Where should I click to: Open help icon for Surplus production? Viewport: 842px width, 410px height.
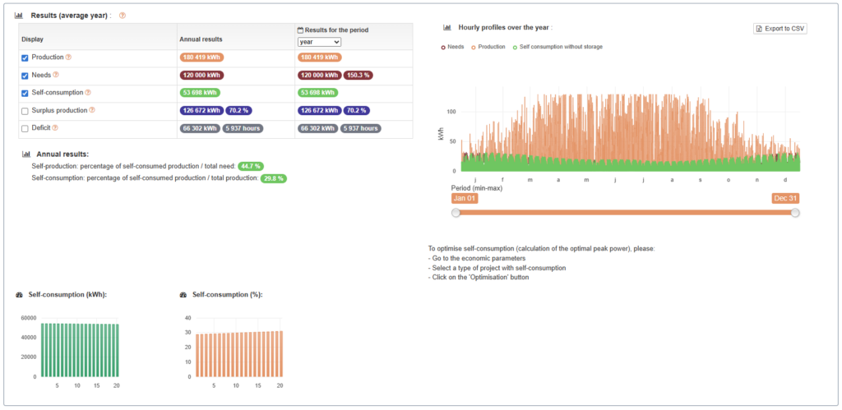(92, 110)
